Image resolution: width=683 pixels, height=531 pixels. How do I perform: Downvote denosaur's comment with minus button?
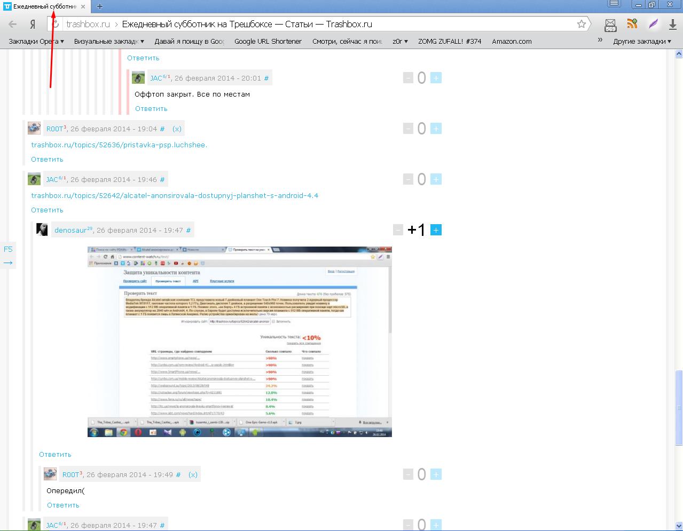click(x=398, y=230)
